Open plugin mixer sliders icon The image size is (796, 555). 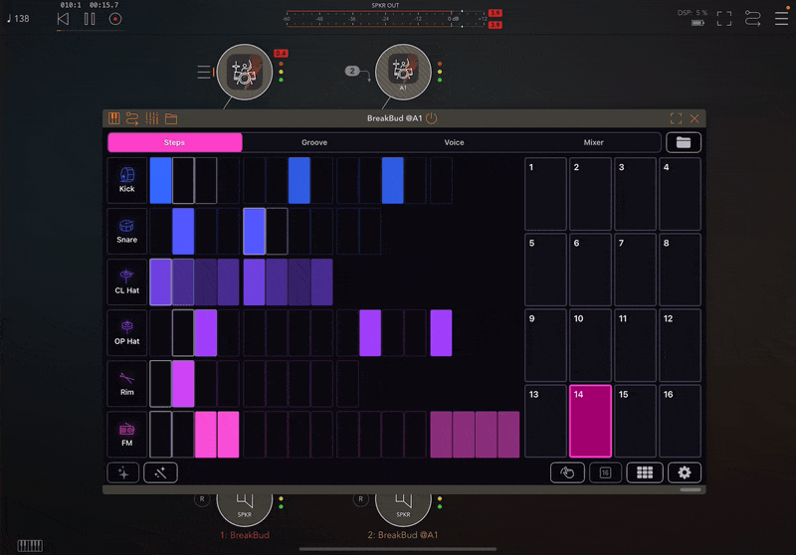coord(152,118)
